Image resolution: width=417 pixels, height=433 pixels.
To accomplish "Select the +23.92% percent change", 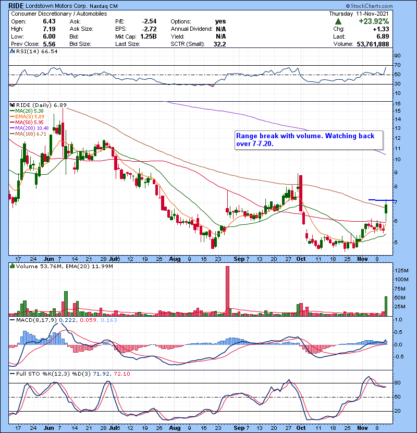I will (374, 21).
